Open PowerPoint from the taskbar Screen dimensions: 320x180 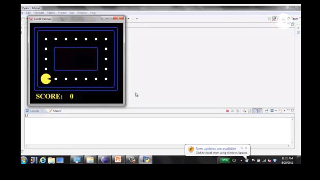click(x=118, y=160)
